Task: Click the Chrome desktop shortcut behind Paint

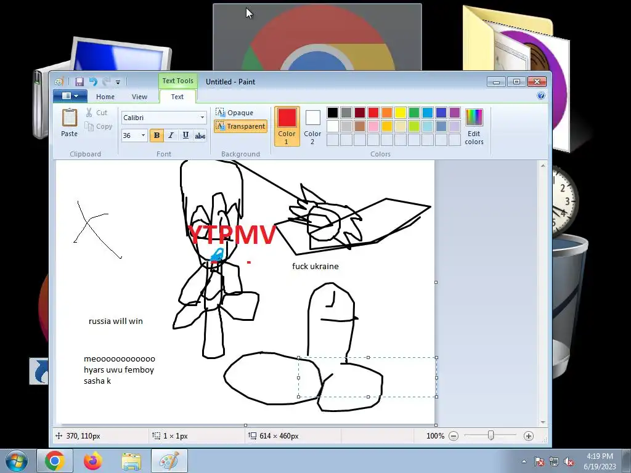Action: pyautogui.click(x=317, y=37)
